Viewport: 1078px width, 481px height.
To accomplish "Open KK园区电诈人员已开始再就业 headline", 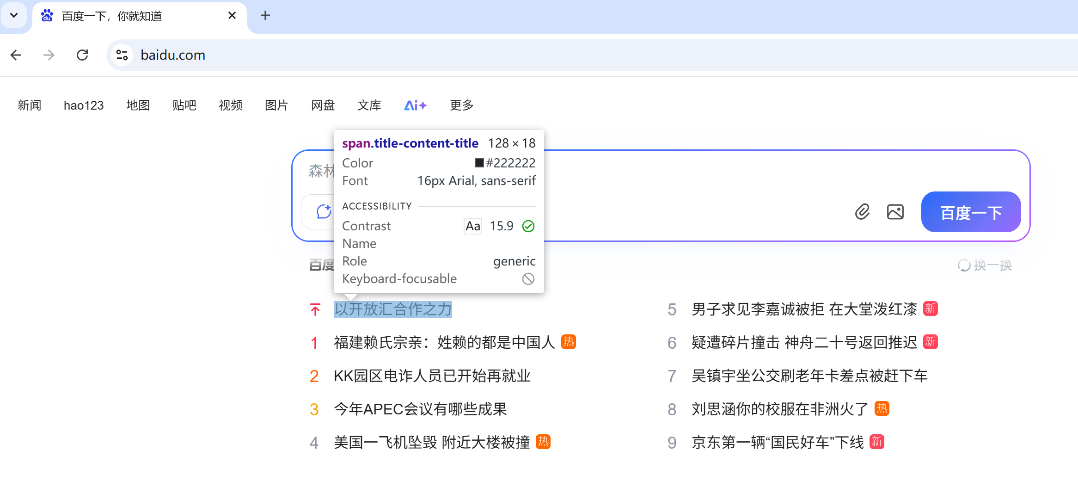I will 432,376.
